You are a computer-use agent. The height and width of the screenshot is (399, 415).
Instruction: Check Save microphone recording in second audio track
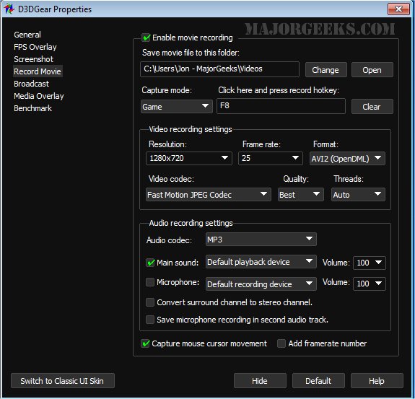pos(150,320)
